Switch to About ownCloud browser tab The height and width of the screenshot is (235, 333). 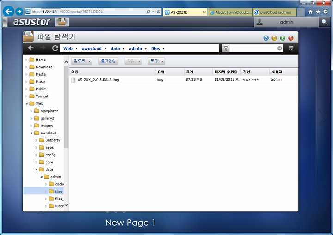[x=230, y=12]
